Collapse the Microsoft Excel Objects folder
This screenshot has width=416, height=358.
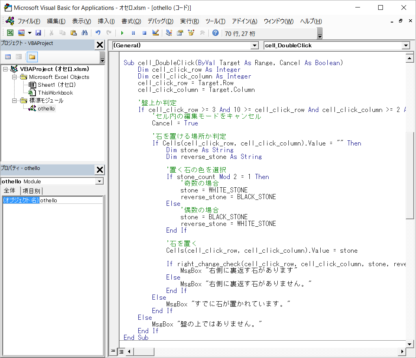tap(14, 77)
